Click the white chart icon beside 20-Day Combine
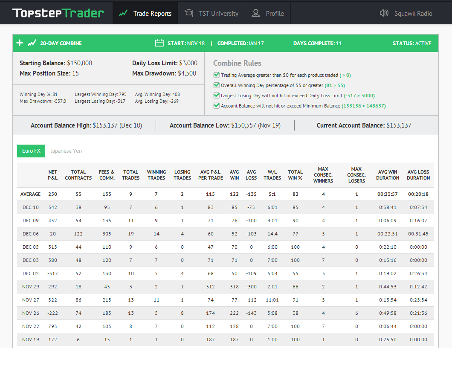 [32, 43]
